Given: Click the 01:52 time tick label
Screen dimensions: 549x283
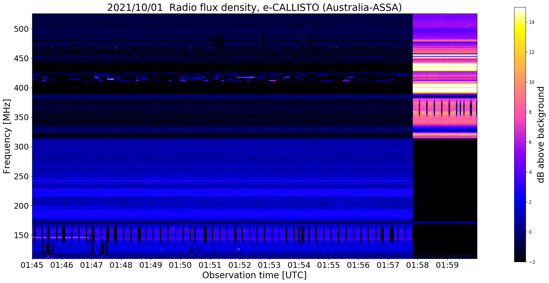Looking at the screenshot, I should click(240, 265).
